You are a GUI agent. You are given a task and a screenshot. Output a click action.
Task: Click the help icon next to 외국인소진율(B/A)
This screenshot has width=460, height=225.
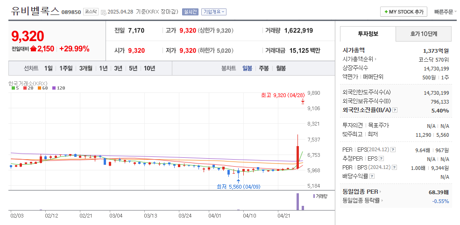[395, 110]
